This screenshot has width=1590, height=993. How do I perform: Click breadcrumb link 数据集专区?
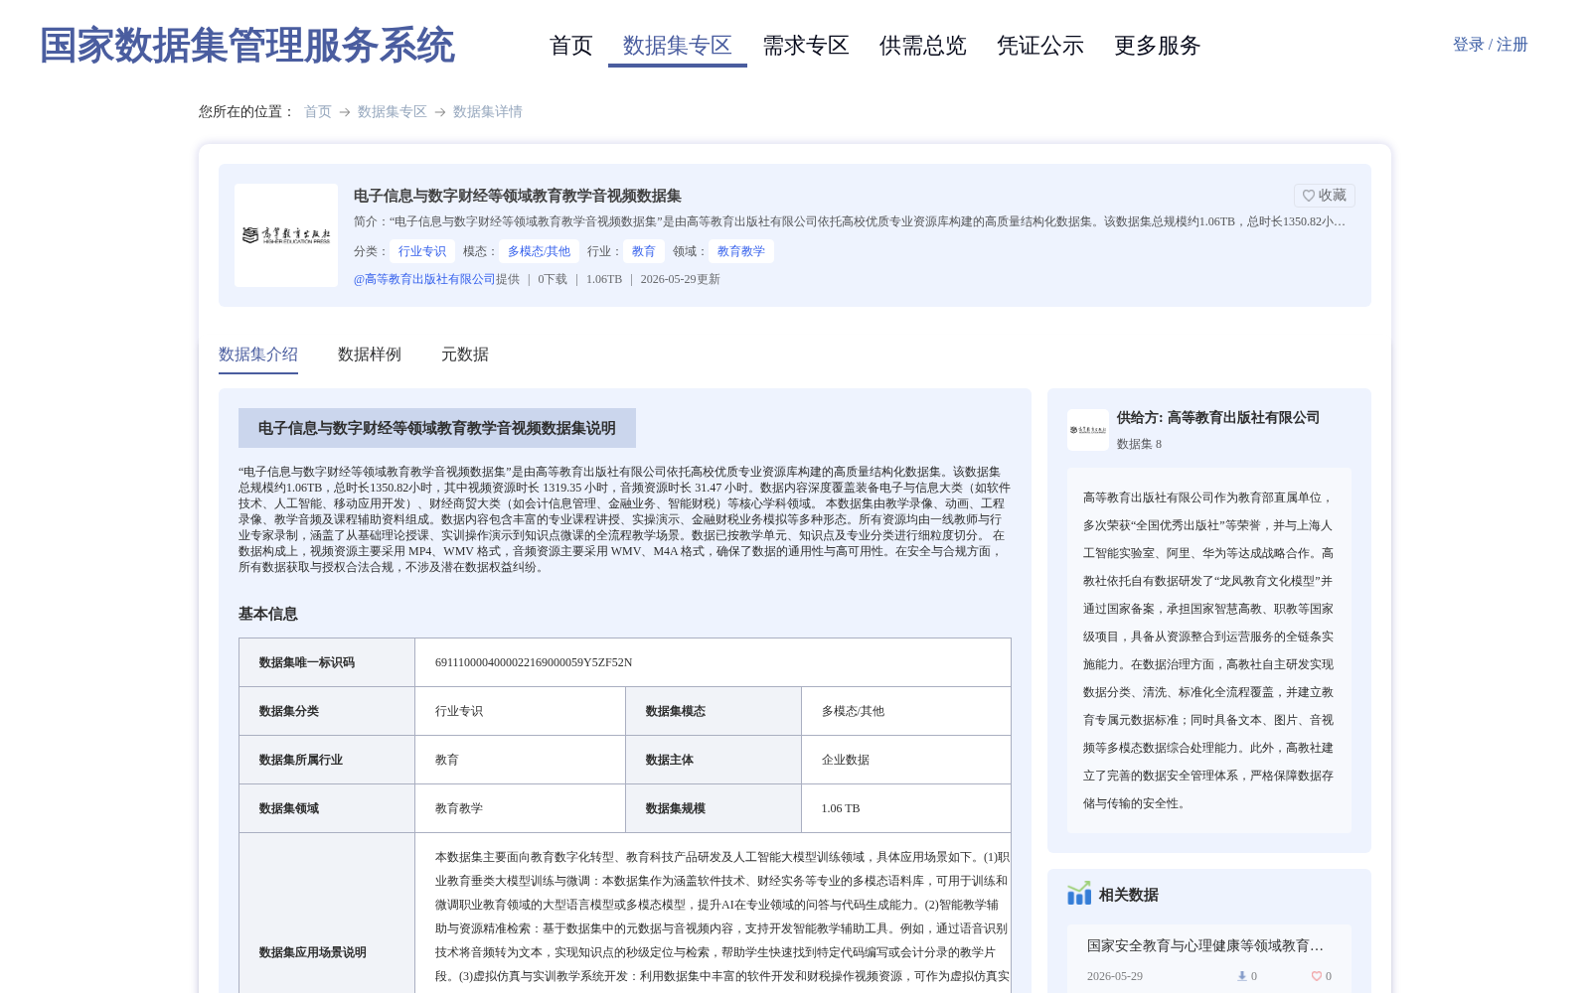click(393, 112)
